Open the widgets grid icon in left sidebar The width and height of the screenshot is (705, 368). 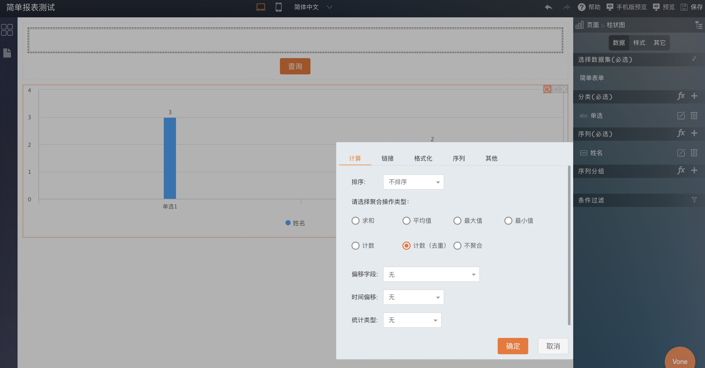tap(7, 30)
